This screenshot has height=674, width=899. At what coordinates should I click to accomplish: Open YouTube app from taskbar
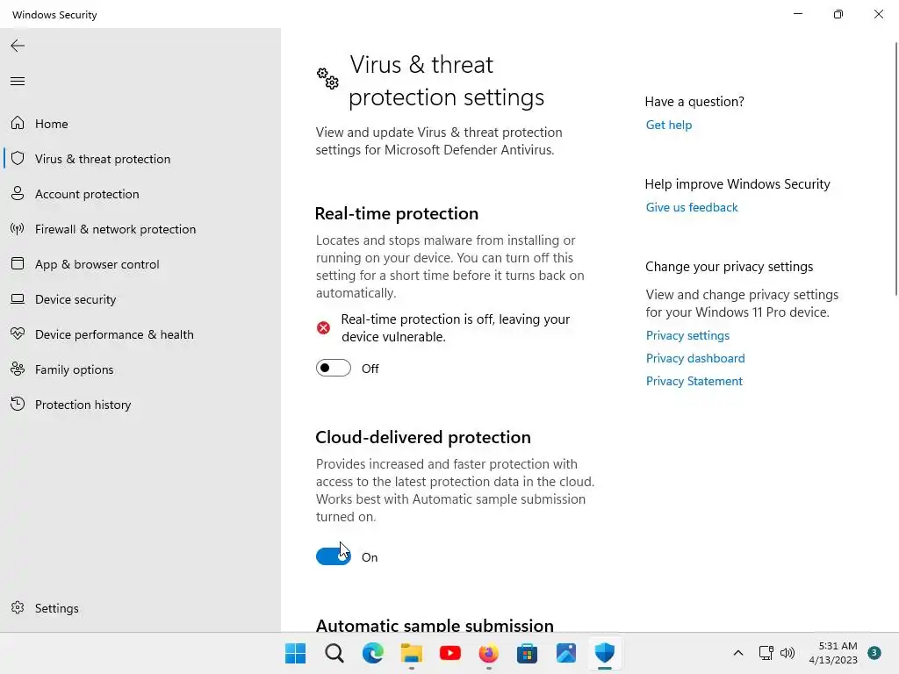point(450,653)
